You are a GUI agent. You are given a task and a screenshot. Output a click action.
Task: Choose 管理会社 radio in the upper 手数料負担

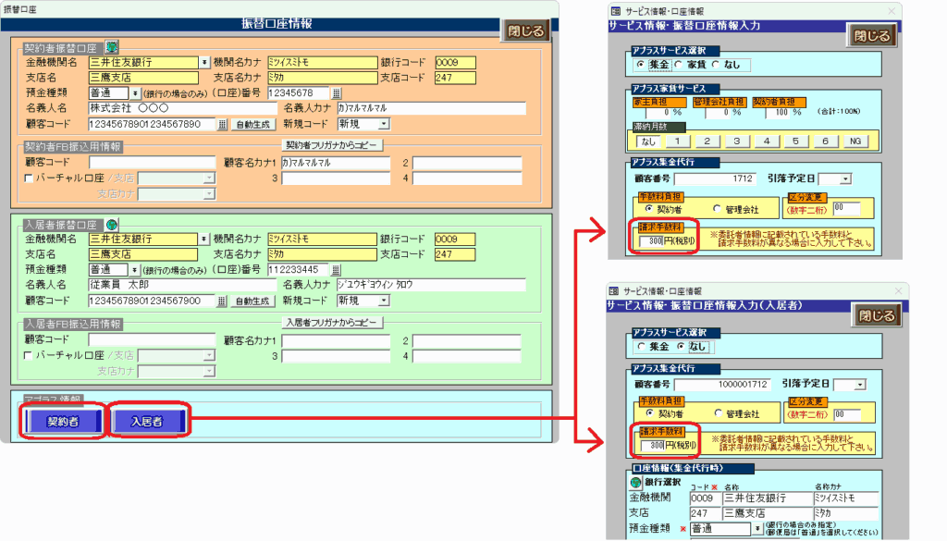point(718,209)
